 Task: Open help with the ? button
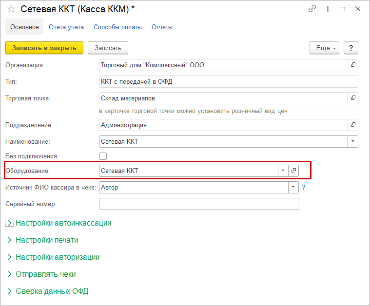[x=351, y=48]
